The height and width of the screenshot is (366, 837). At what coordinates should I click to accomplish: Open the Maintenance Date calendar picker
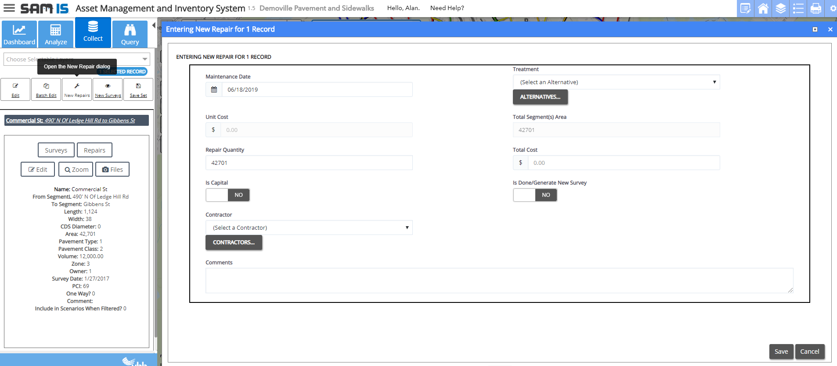point(214,89)
